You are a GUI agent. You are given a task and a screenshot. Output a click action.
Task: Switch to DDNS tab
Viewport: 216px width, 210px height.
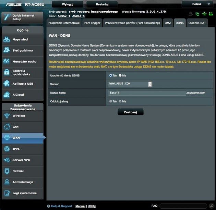point(180,23)
